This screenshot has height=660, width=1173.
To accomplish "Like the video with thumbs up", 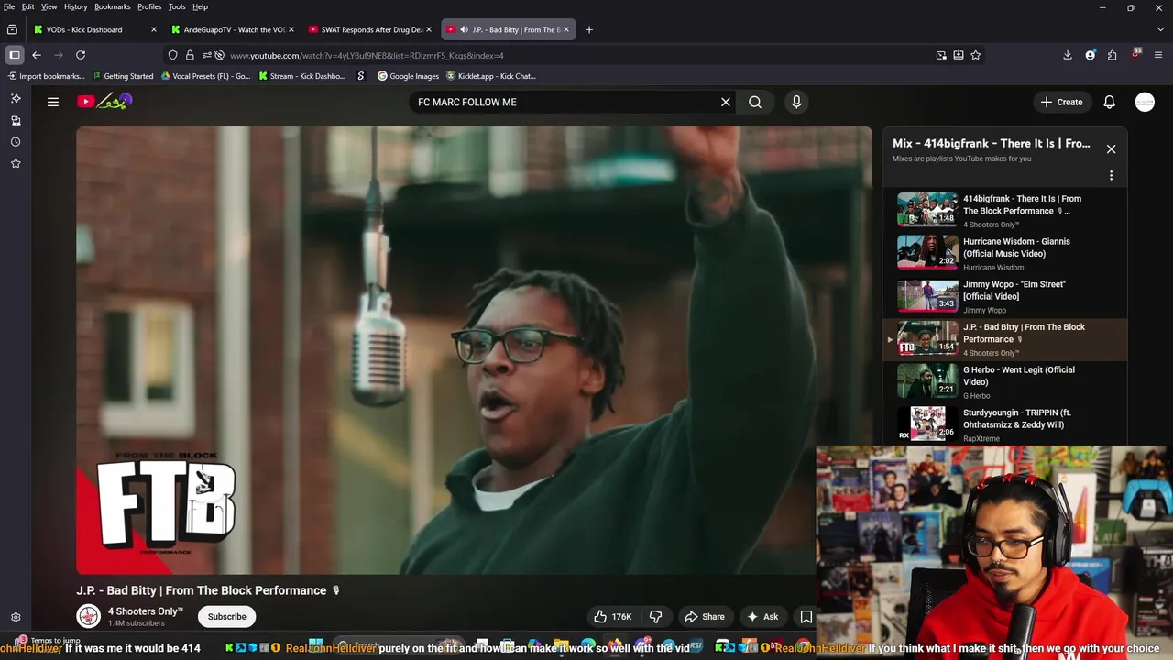I will (613, 616).
